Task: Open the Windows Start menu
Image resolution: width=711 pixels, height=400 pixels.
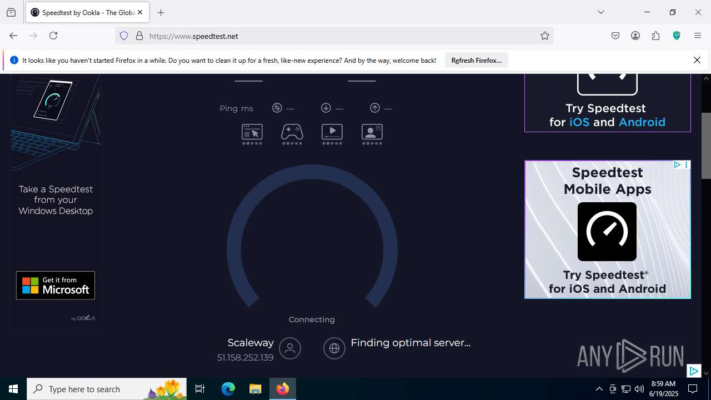Action: 13,389
